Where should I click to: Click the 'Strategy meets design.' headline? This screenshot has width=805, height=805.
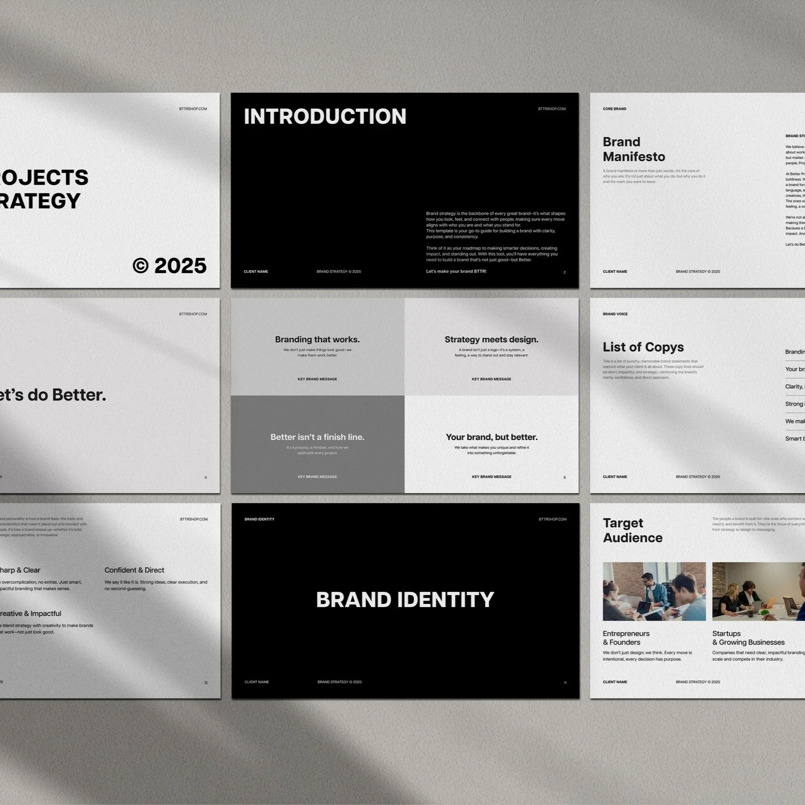pyautogui.click(x=491, y=339)
